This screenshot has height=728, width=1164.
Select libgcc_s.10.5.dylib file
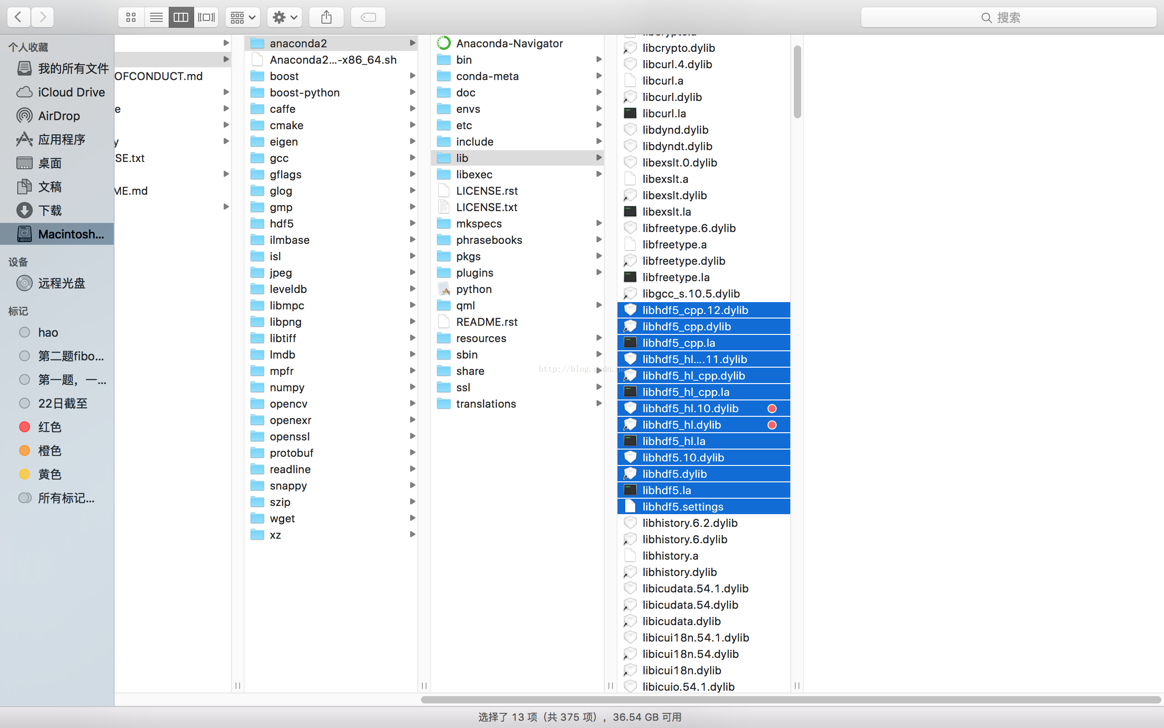tap(704, 294)
